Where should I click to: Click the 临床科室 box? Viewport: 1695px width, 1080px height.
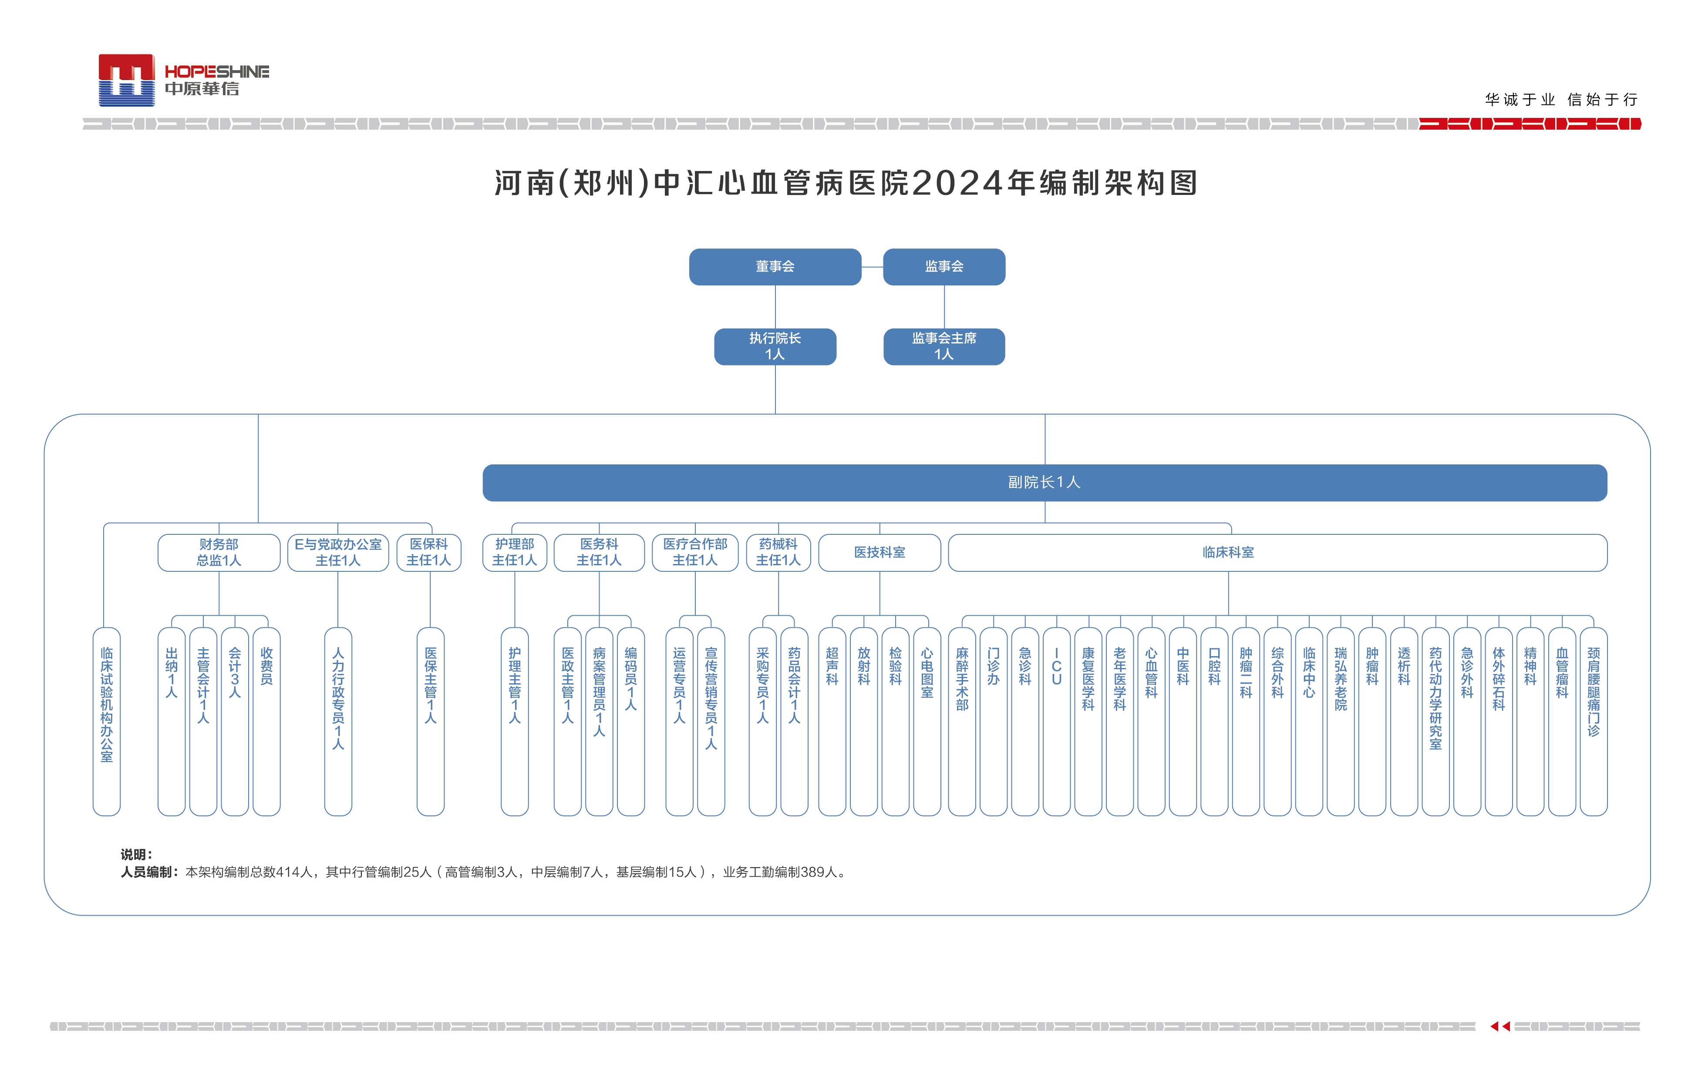point(1277,552)
